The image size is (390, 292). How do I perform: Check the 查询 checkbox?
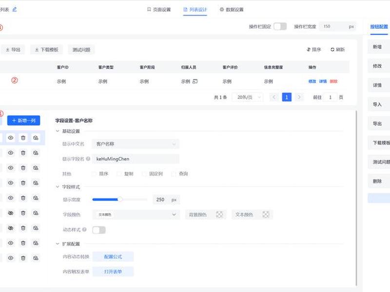pos(174,174)
